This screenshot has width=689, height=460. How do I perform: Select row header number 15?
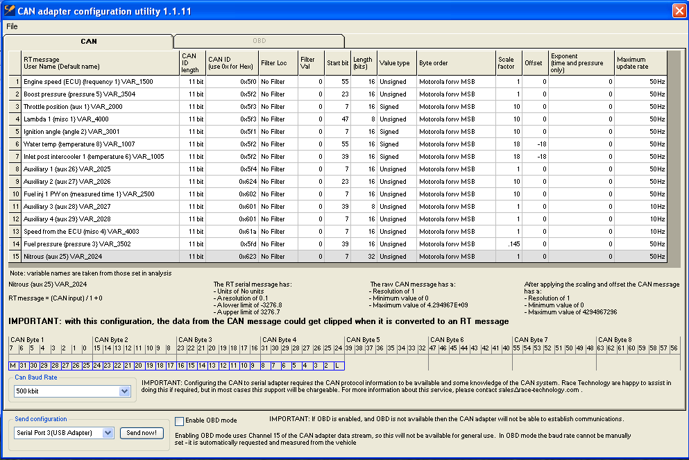pyautogui.click(x=15, y=257)
